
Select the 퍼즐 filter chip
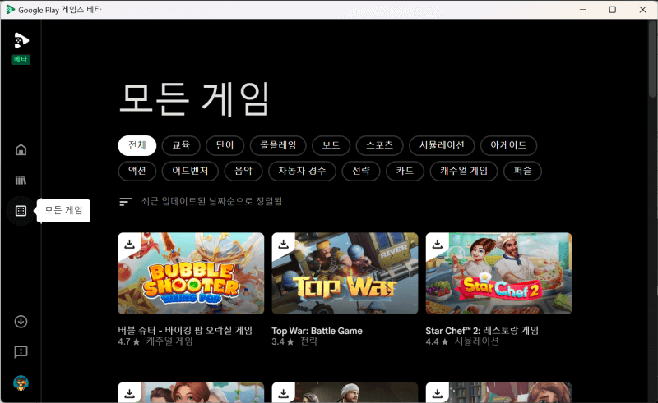click(522, 171)
